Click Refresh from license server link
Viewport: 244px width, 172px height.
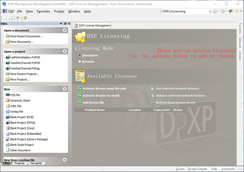click(x=176, y=102)
